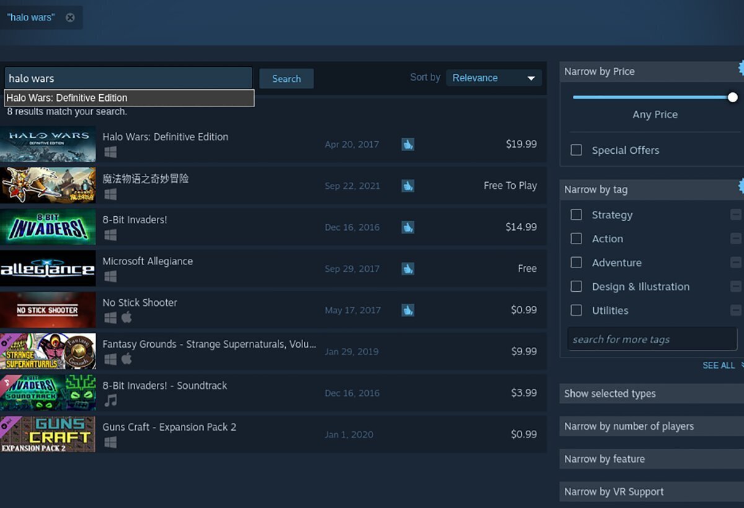The image size is (744, 508).
Task: Click the review thumb icon for No Stick Shooter
Action: click(407, 310)
